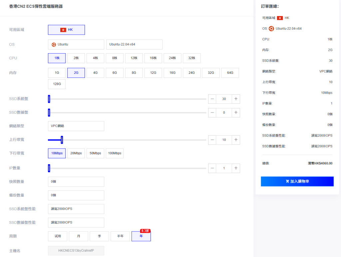This screenshot has height=257, width=341.
Task: Open the Ubuntu OS dropdown
Action: coord(76,45)
